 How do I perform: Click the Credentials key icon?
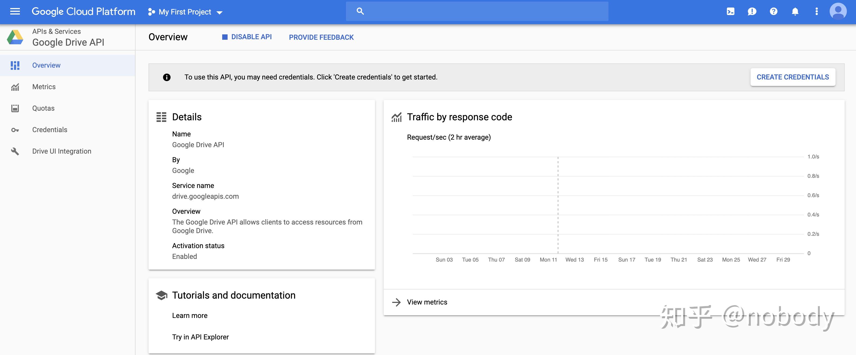pyautogui.click(x=15, y=130)
